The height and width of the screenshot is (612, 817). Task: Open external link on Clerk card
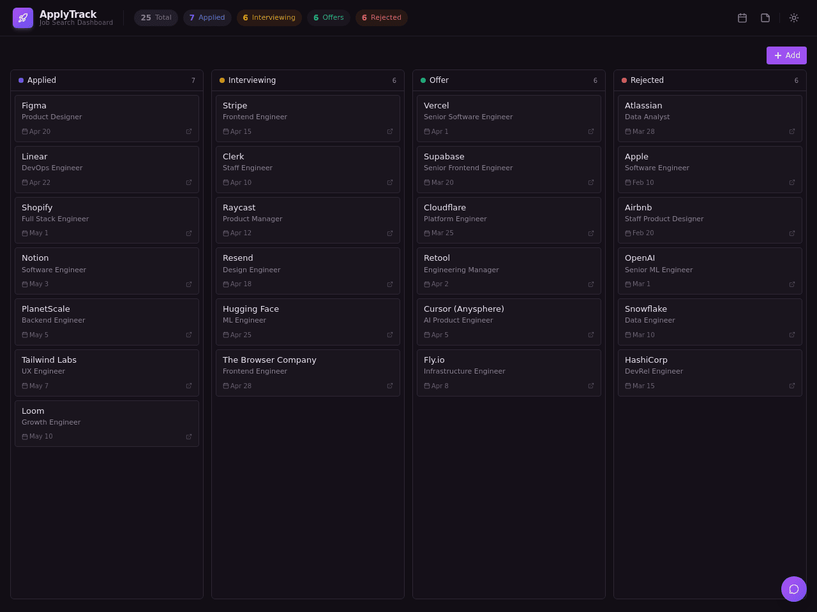pos(390,182)
